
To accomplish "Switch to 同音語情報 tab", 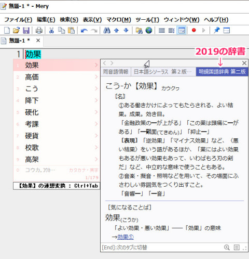I will point(116,72).
